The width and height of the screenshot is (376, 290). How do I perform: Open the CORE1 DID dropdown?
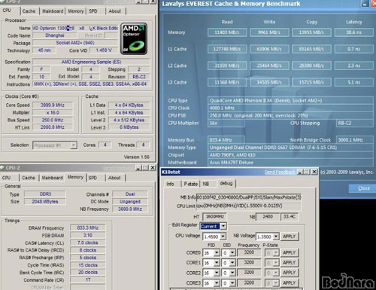(x=233, y=263)
